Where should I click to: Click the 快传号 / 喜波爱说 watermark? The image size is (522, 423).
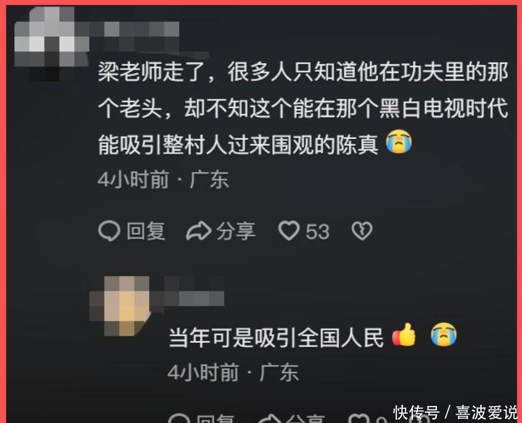pos(455,413)
